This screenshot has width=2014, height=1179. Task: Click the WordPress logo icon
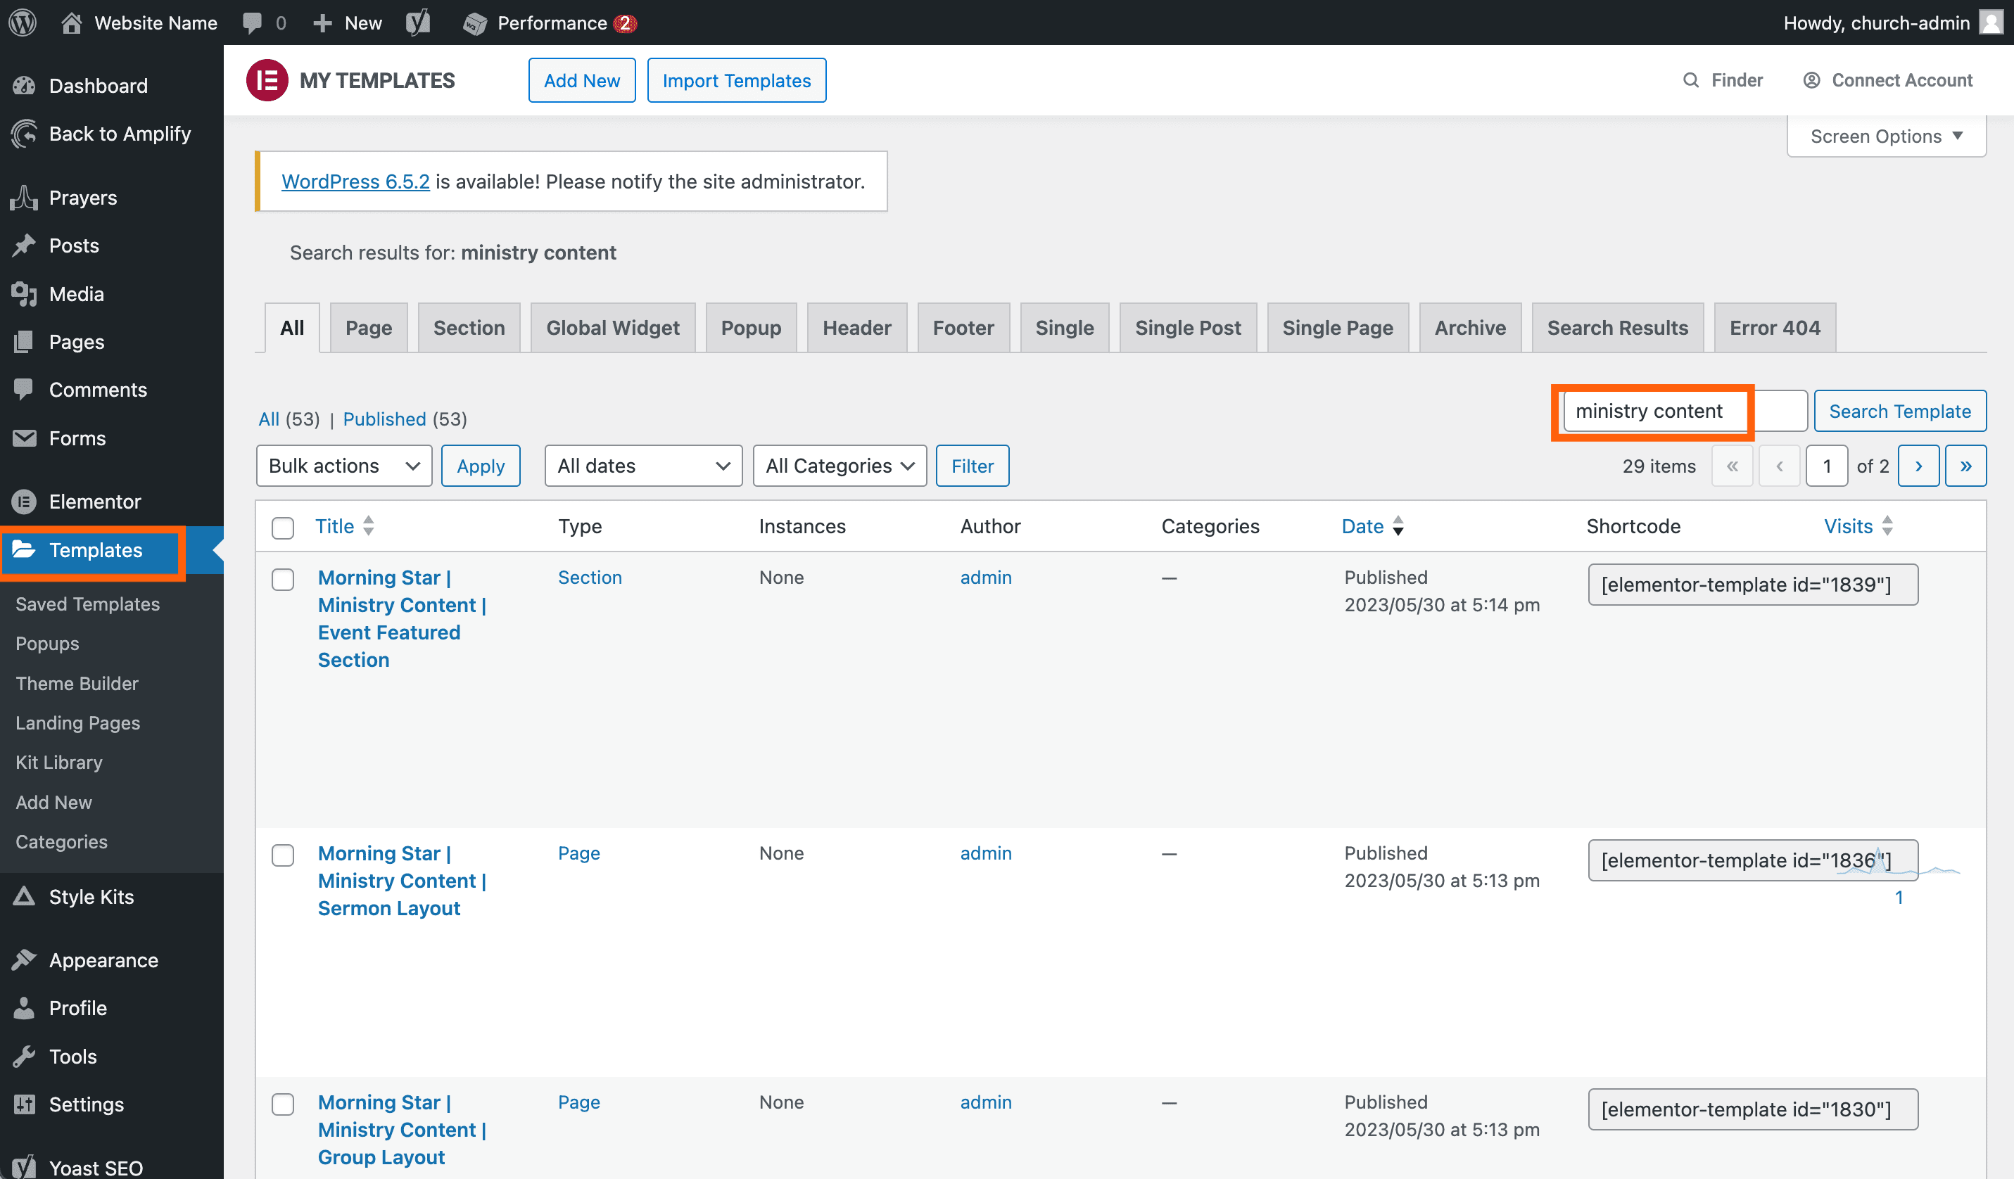coord(23,23)
